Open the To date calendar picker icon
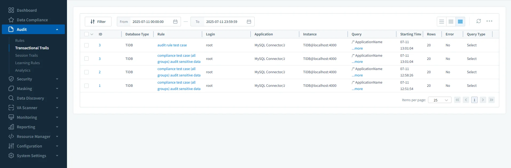The image size is (511, 168). 249,22
